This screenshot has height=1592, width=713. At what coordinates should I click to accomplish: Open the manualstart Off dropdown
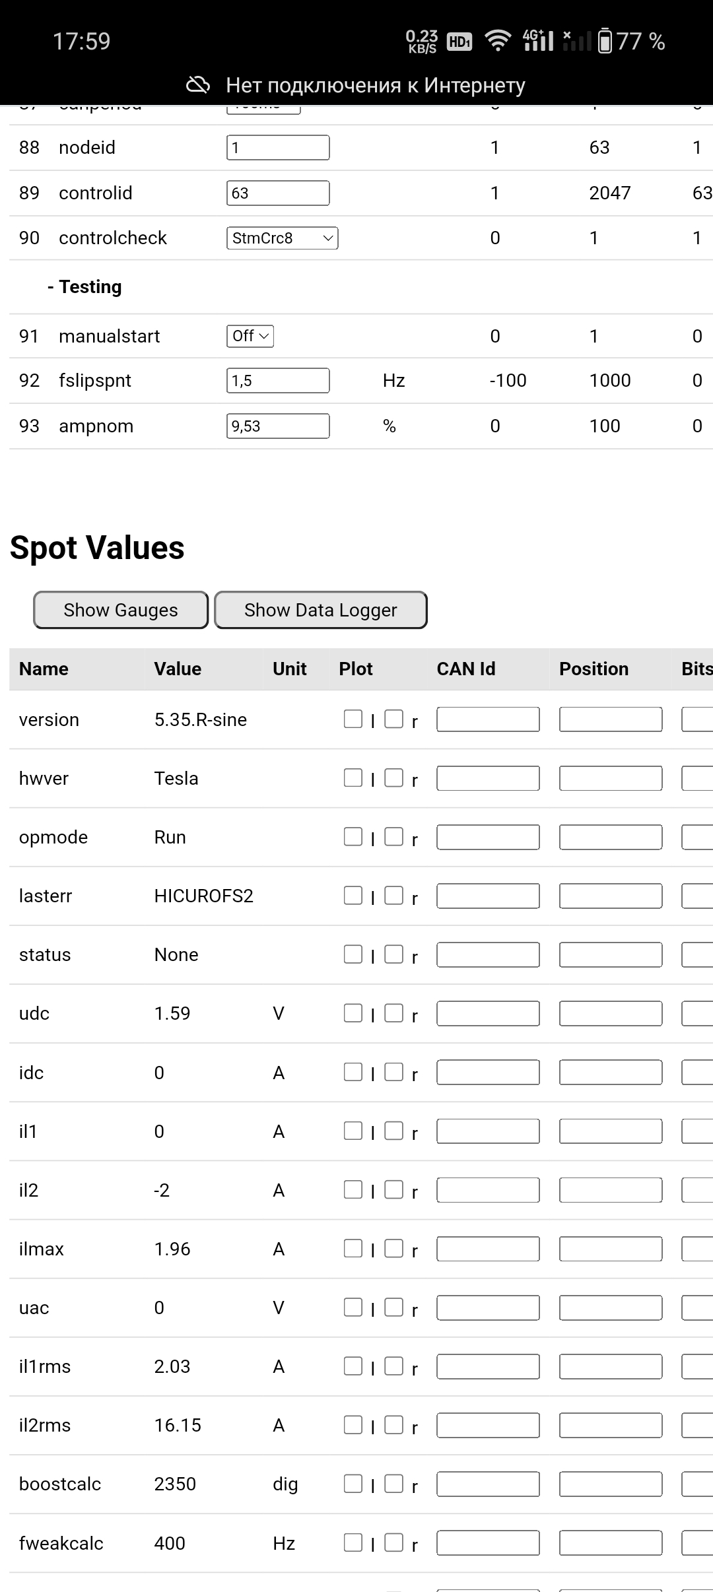click(250, 336)
